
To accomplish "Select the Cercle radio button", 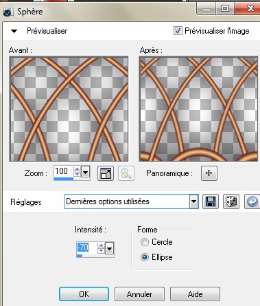I will (145, 242).
